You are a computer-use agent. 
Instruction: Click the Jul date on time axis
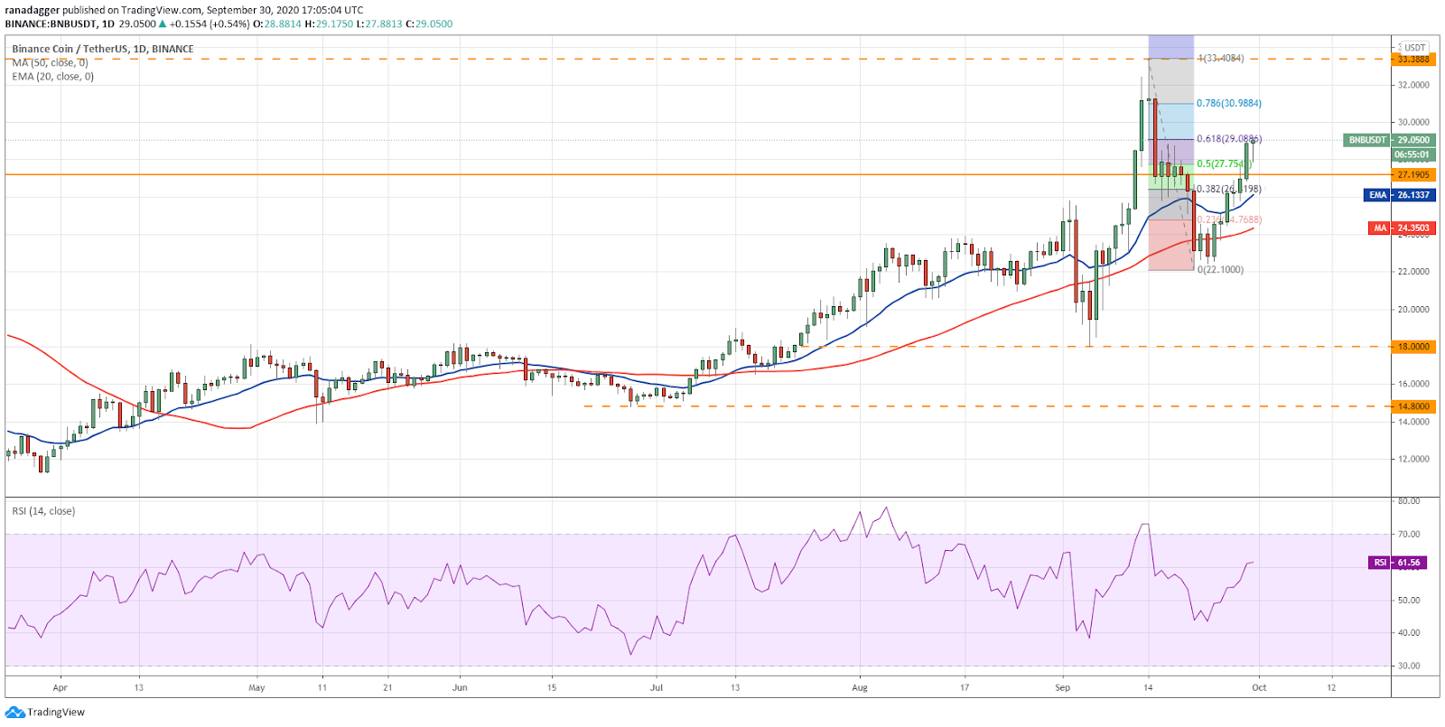[x=657, y=687]
